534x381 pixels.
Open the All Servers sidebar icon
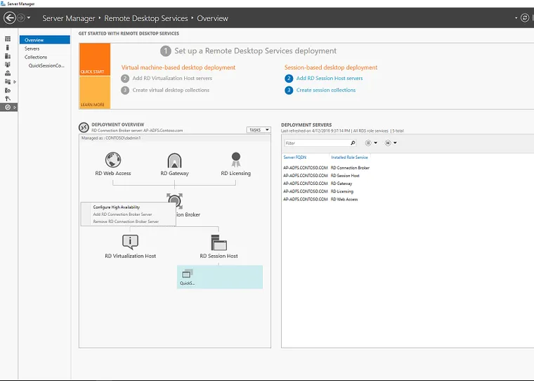click(8, 56)
